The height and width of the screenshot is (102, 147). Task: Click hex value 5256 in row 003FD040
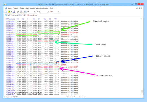pyautogui.click(x=57, y=37)
